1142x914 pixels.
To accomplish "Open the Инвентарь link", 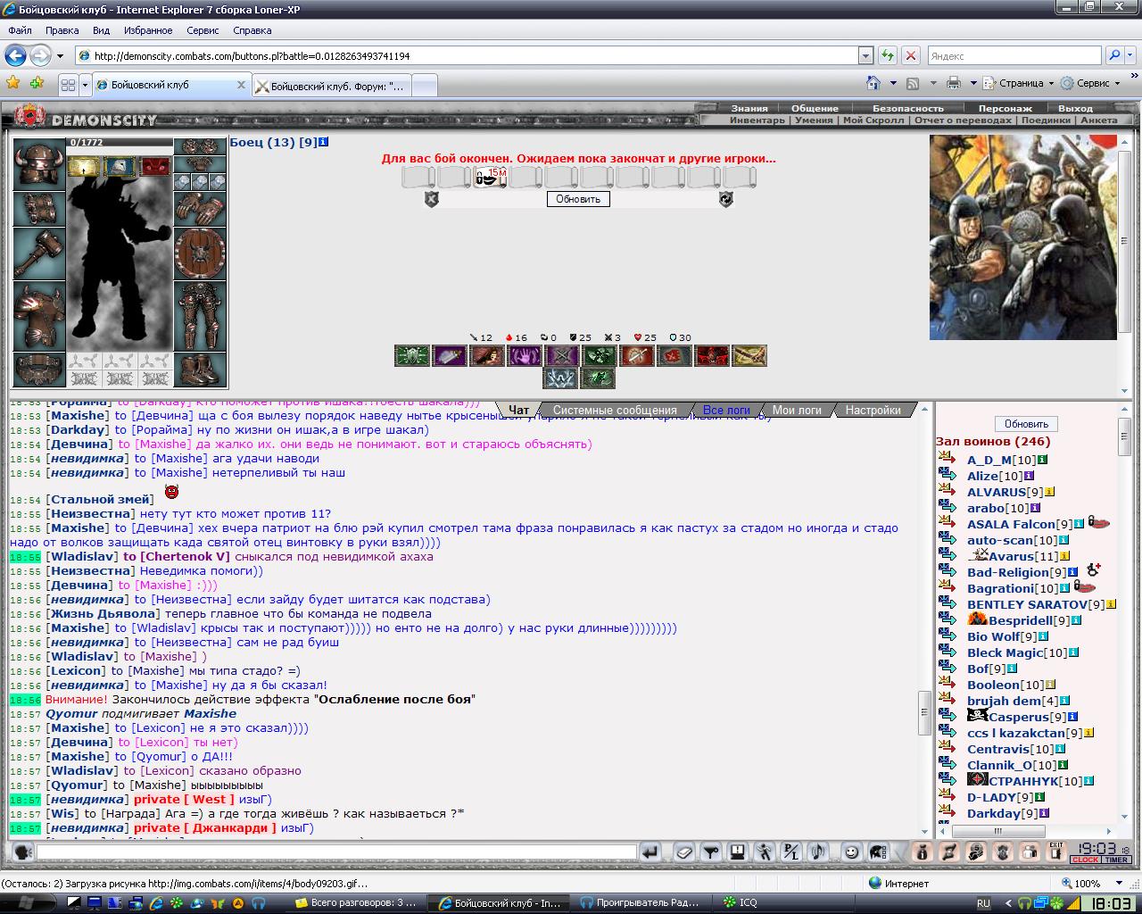I will pos(757,120).
